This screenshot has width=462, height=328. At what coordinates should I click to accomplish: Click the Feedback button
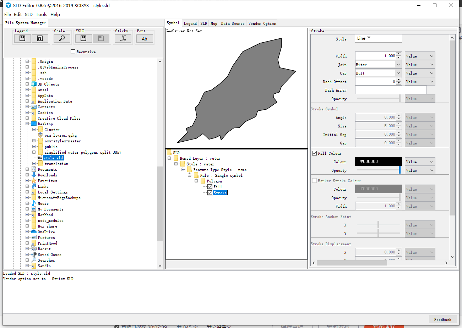pos(442,319)
